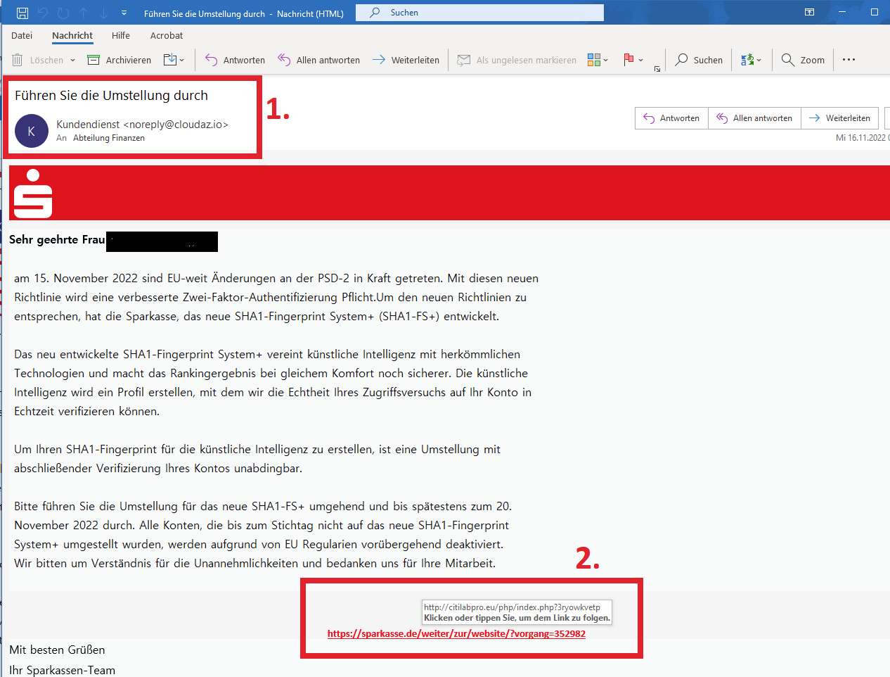Forward message with ribbon Weiterleiten
Viewport: 890px width, 677px height.
[406, 60]
